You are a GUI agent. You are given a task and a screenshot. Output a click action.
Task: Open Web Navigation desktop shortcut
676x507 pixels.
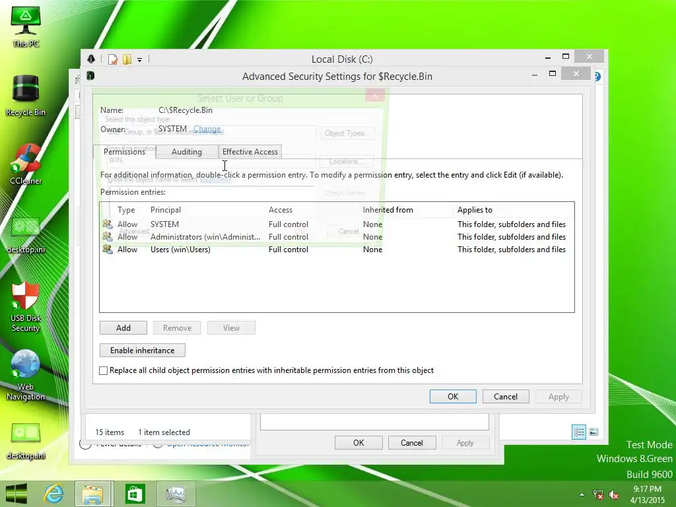26,375
